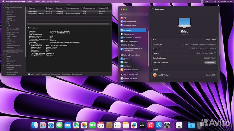The width and height of the screenshot is (234, 131).
Task: Open the App Store from the Dock
Action: tap(159, 126)
